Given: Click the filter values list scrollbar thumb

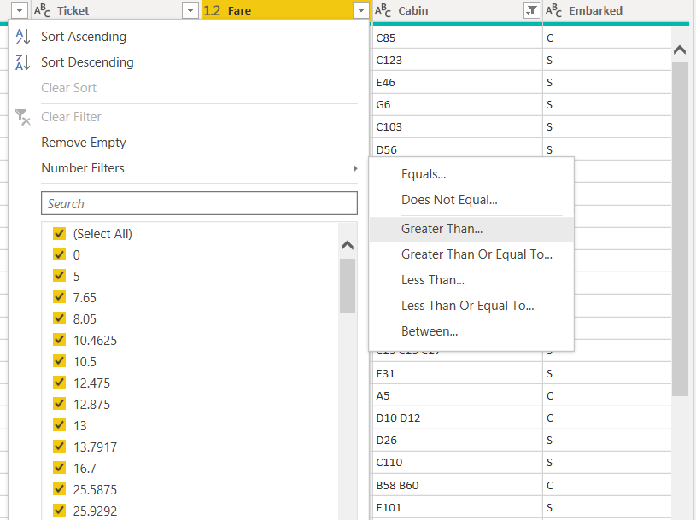Looking at the screenshot, I should coord(348,285).
